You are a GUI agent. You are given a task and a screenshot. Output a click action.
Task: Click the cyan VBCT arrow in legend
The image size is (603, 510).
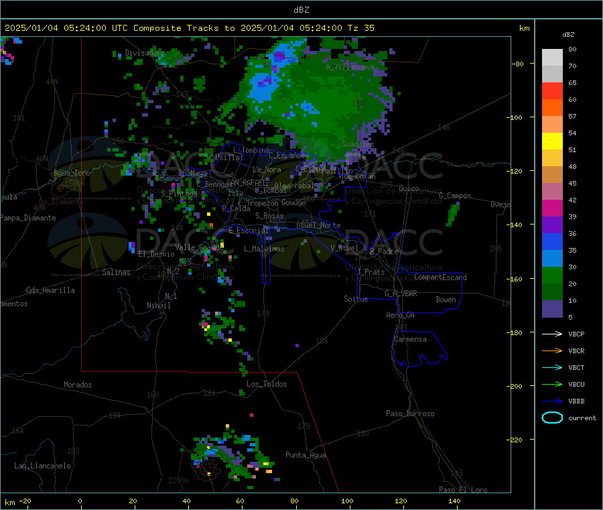coord(552,368)
